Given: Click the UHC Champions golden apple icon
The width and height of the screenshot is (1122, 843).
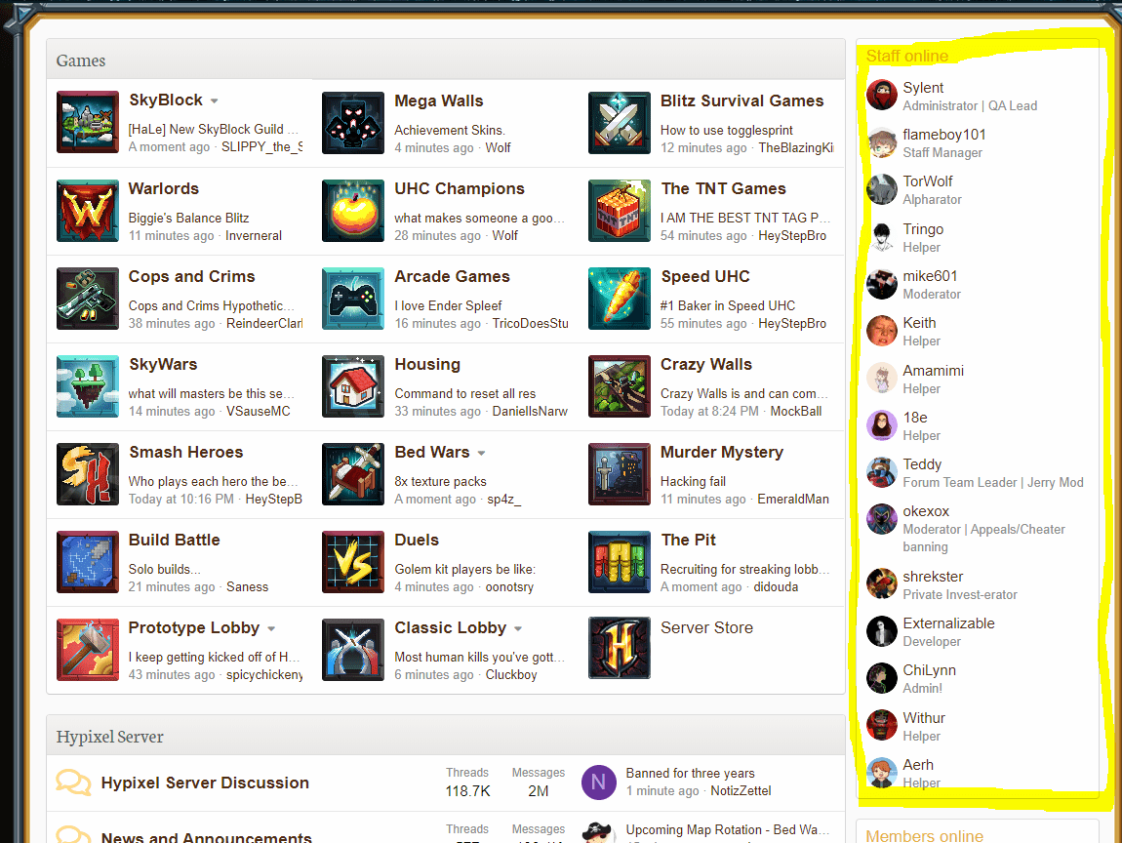Looking at the screenshot, I should (353, 211).
